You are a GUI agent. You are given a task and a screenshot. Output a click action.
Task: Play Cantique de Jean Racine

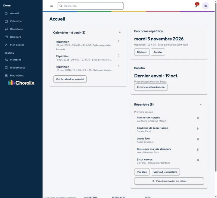pyautogui.click(x=198, y=129)
